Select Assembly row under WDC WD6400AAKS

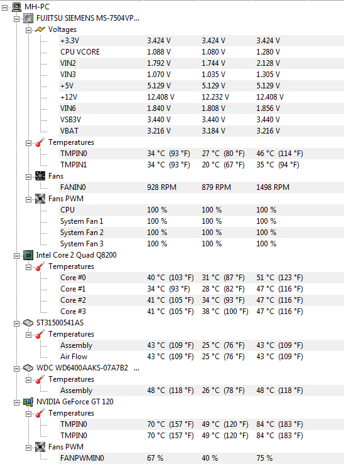pos(202,391)
